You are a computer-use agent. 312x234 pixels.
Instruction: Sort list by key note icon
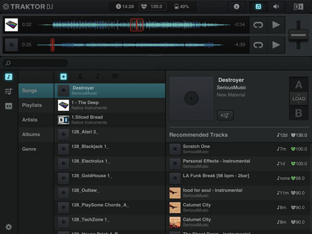[x=97, y=77]
